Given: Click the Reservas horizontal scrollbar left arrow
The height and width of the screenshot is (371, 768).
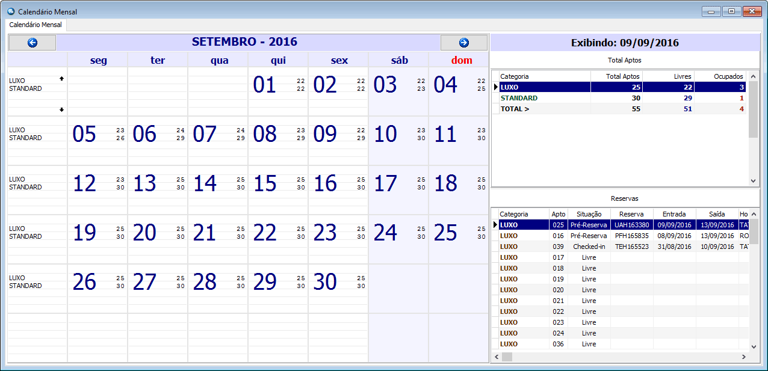Looking at the screenshot, I should point(497,357).
